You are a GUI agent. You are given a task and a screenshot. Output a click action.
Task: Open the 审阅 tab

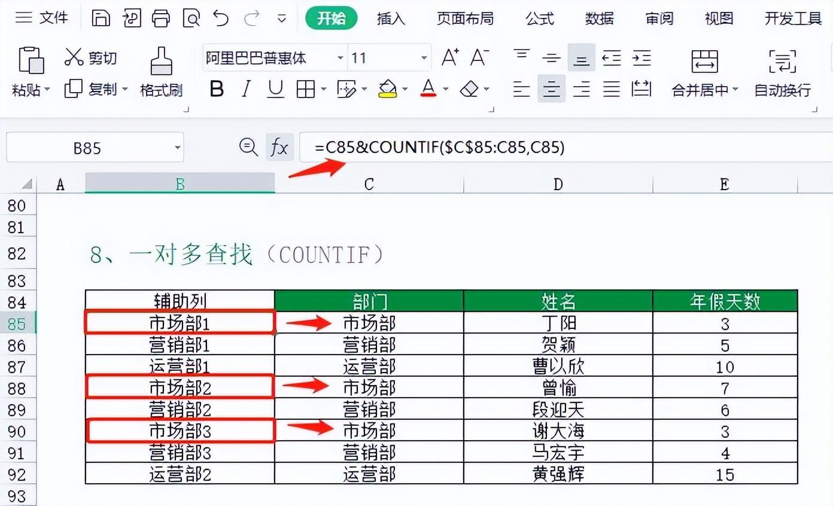659,19
